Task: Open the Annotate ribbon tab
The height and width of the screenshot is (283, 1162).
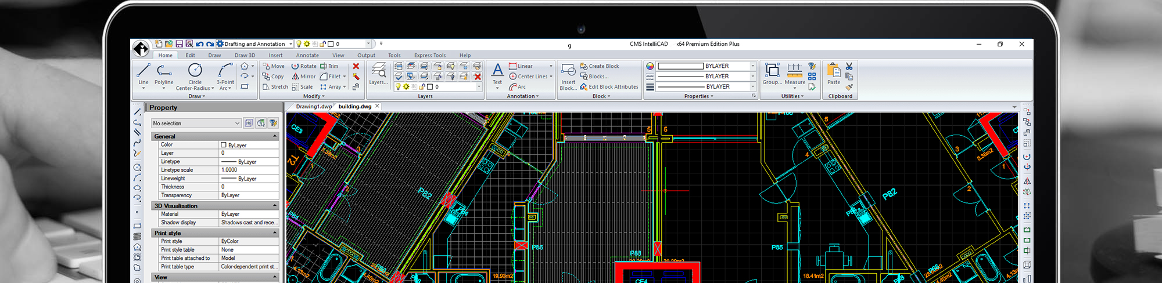Action: [307, 56]
